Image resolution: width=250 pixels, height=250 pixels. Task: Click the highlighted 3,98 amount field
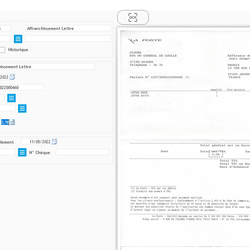coord(5,122)
